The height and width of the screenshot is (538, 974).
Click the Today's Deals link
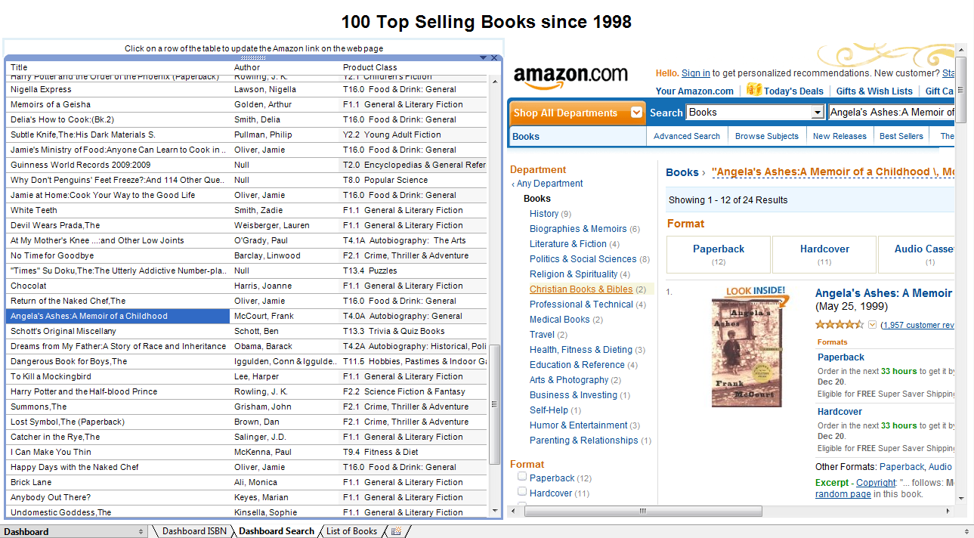click(x=793, y=91)
